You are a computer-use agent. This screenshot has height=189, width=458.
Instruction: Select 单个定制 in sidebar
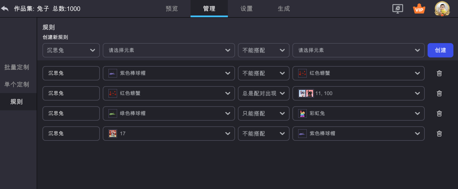[x=17, y=84]
